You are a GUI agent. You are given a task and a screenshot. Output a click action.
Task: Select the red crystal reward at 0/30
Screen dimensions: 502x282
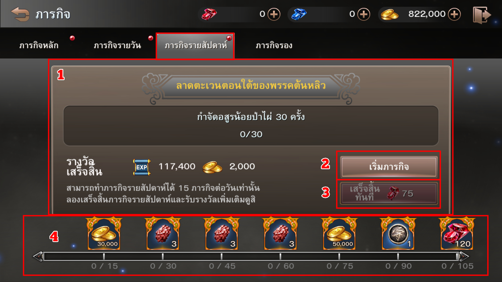pos(163,233)
